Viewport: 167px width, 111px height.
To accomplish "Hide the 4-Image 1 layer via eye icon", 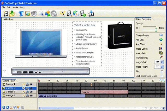I will (x=31, y=96).
